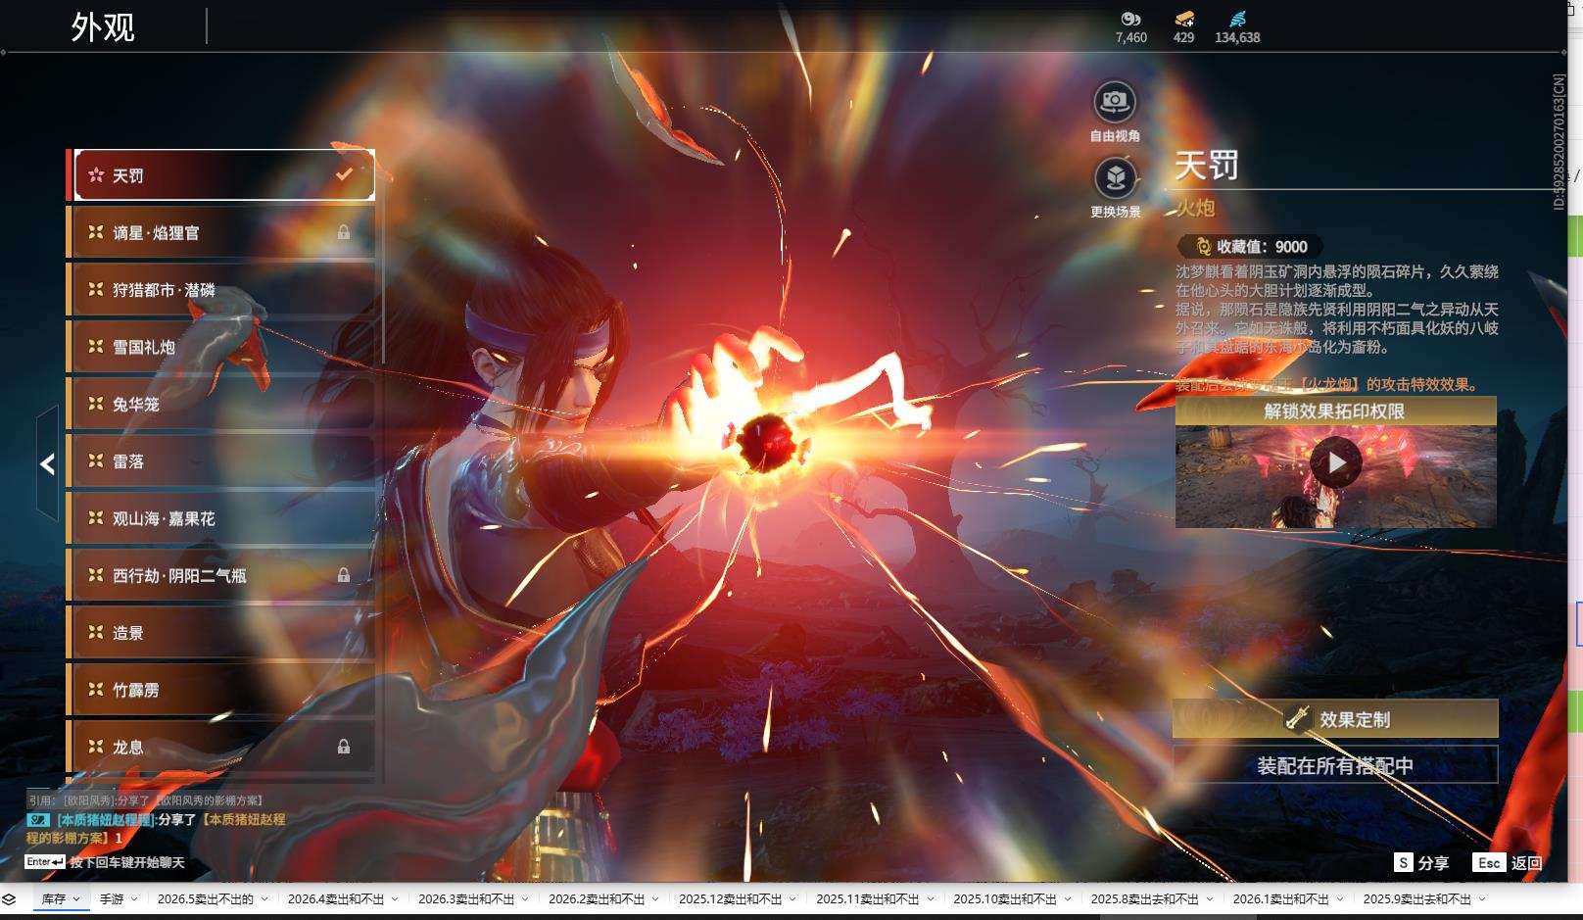The height and width of the screenshot is (920, 1583).
Task: Click the lock icon on 西行劫·阴阳二气瓶
Action: (x=344, y=575)
